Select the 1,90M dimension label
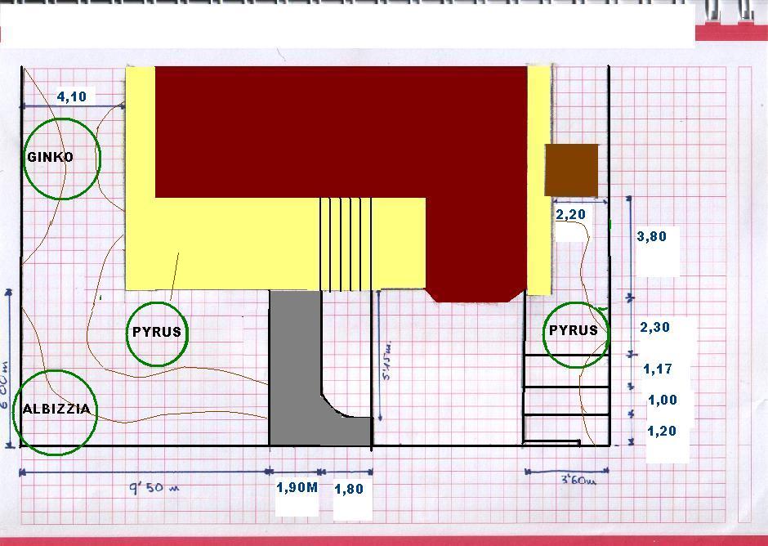 point(297,487)
